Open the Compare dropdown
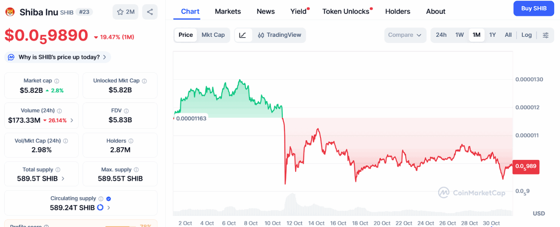Image resolution: width=560 pixels, height=227 pixels. [x=405, y=35]
